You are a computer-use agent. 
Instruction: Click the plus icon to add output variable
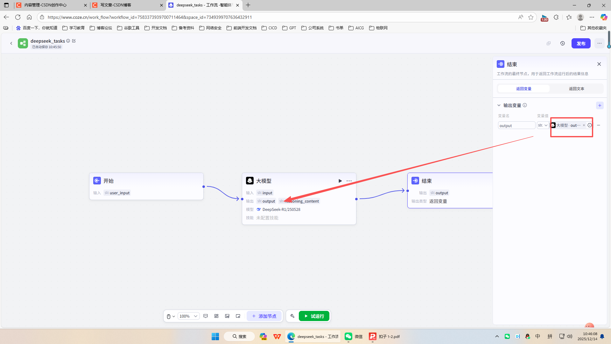(x=600, y=105)
